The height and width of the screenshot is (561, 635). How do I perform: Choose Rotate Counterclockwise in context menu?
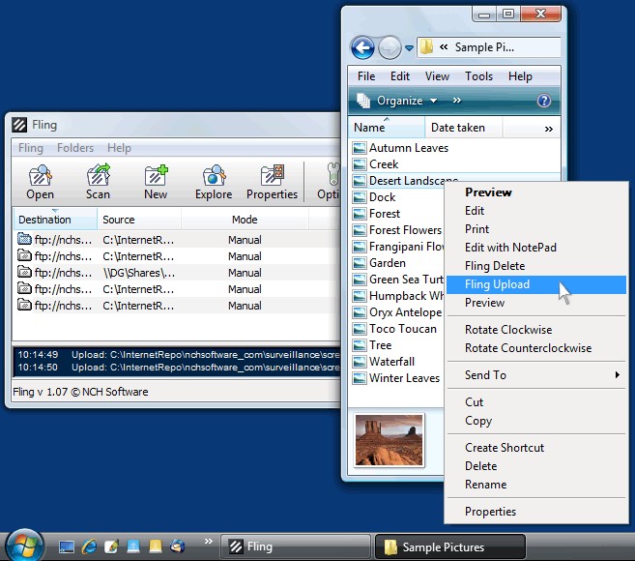(x=536, y=348)
